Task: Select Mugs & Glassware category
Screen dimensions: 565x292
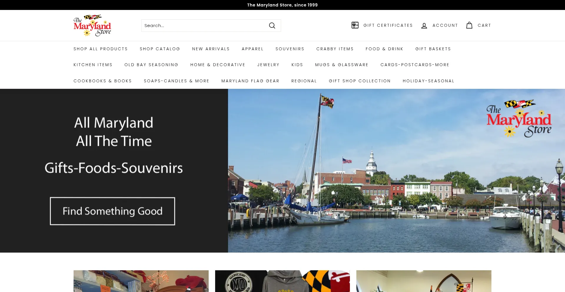Action: (342, 65)
